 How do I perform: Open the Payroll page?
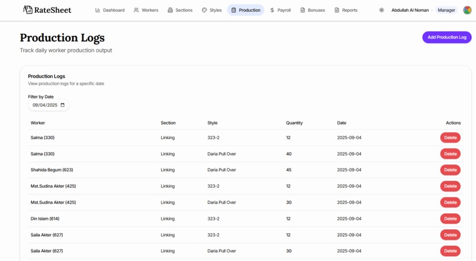click(x=280, y=10)
